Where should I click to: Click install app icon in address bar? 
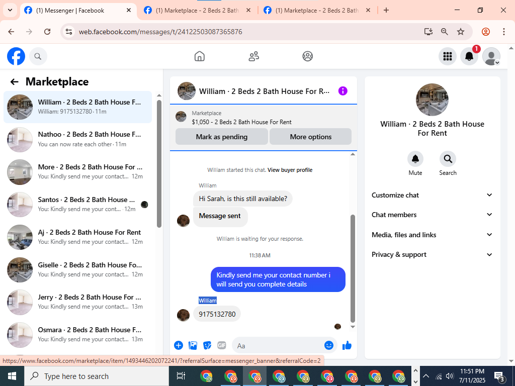(x=428, y=32)
